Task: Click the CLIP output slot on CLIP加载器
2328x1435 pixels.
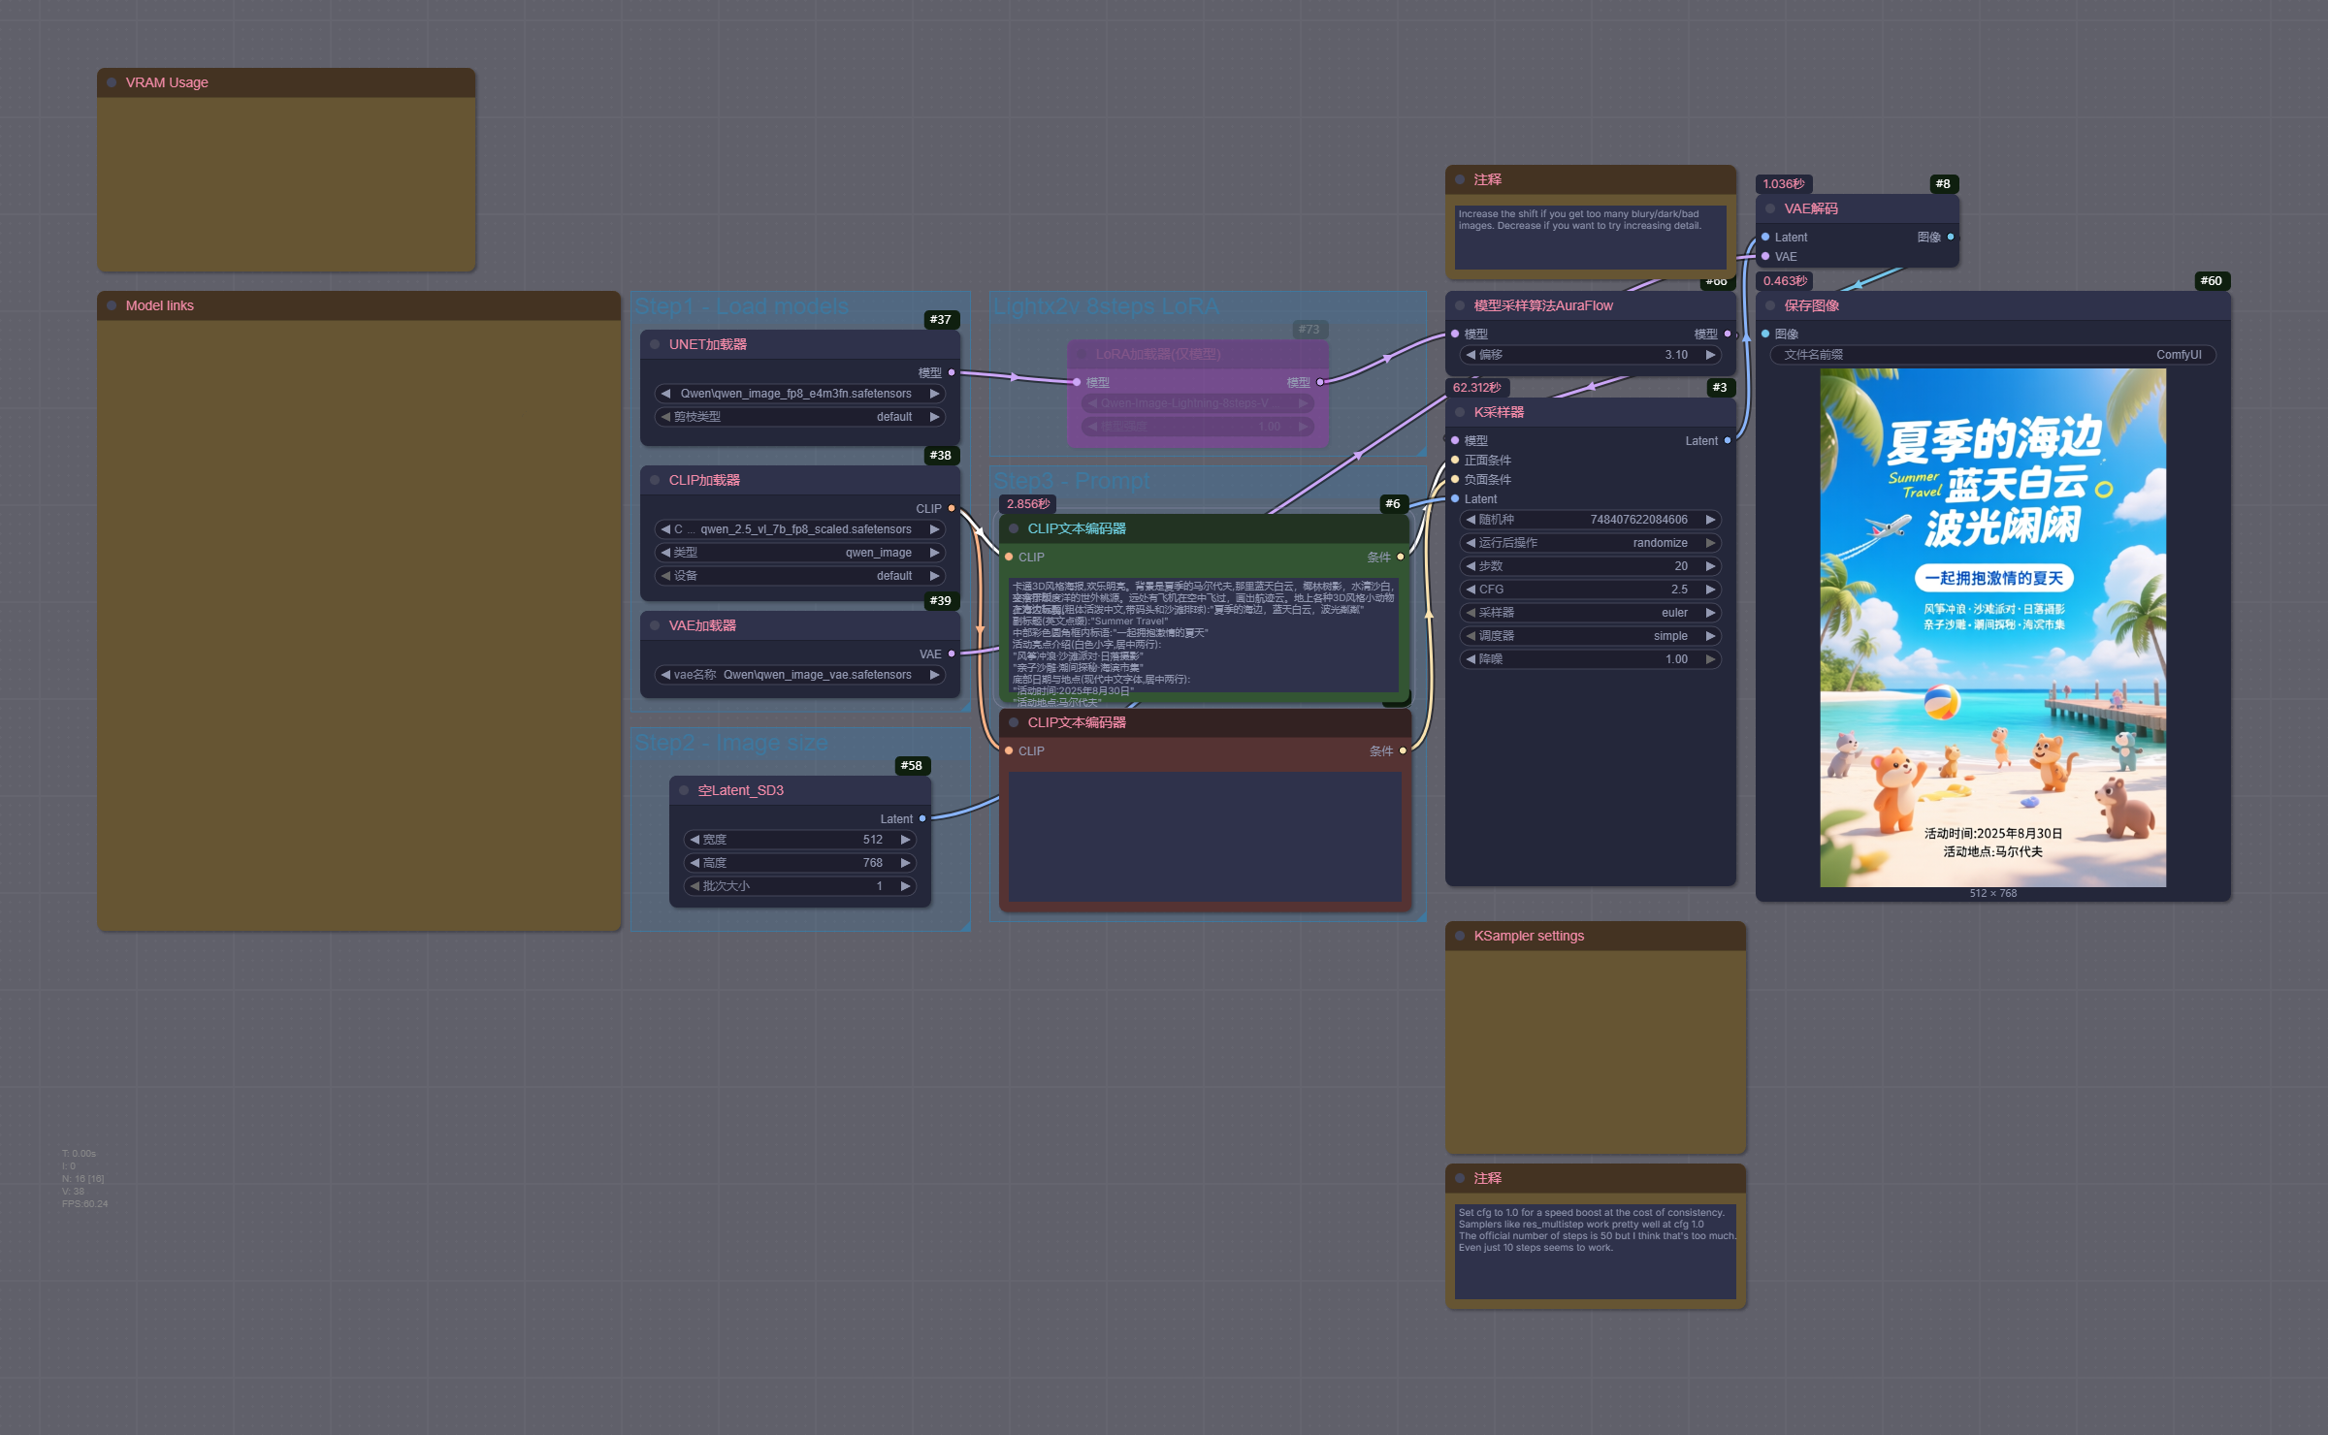Action: (951, 508)
